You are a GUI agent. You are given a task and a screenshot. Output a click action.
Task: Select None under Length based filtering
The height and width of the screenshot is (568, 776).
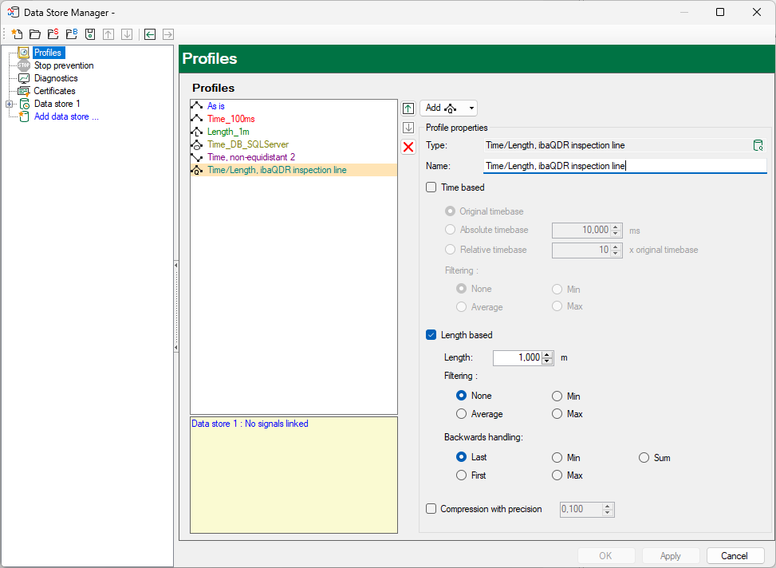(461, 396)
